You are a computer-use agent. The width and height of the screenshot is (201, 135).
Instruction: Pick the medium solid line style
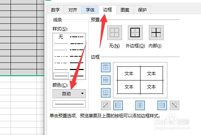[x=77, y=63]
